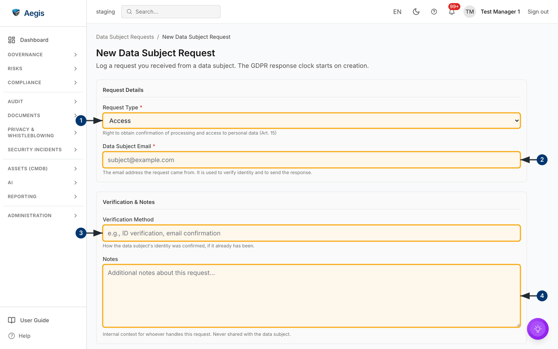Click the Request Details section heading
Viewport: 558px width, 349px height.
click(123, 90)
